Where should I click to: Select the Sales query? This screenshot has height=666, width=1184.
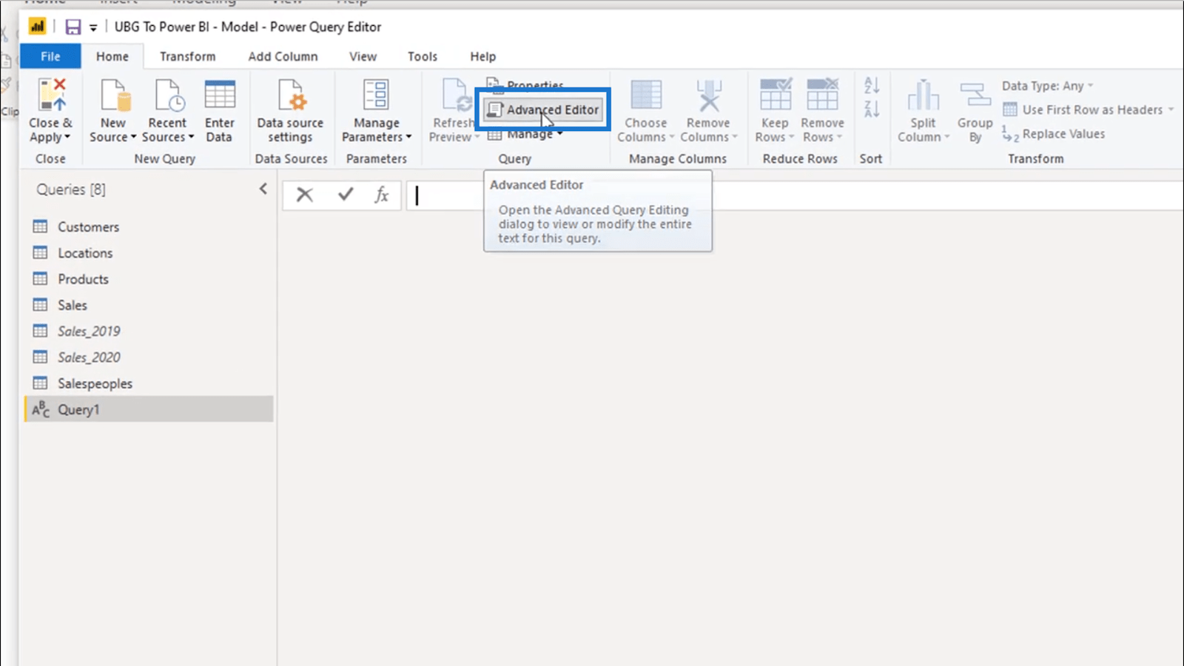pyautogui.click(x=148, y=305)
